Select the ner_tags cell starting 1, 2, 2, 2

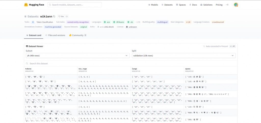(x=104, y=113)
